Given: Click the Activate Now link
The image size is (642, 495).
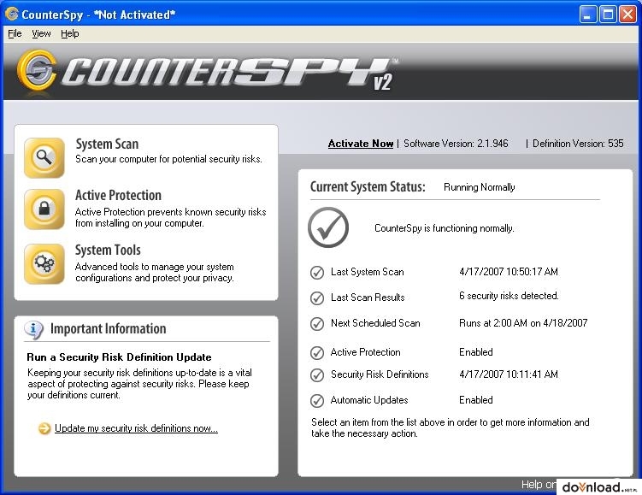Looking at the screenshot, I should tap(361, 144).
